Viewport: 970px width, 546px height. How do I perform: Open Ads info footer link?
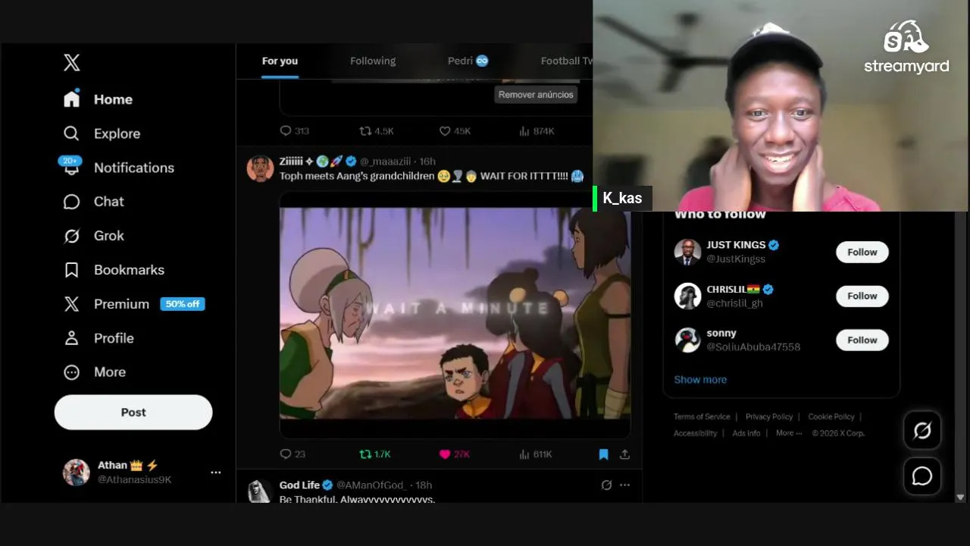[746, 433]
